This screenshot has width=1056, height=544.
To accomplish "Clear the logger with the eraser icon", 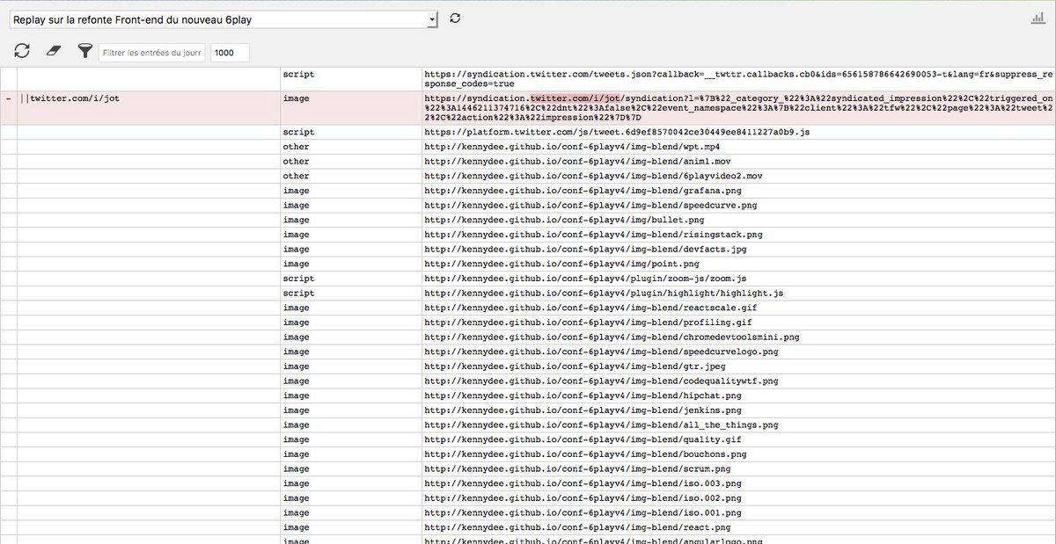I will [54, 52].
